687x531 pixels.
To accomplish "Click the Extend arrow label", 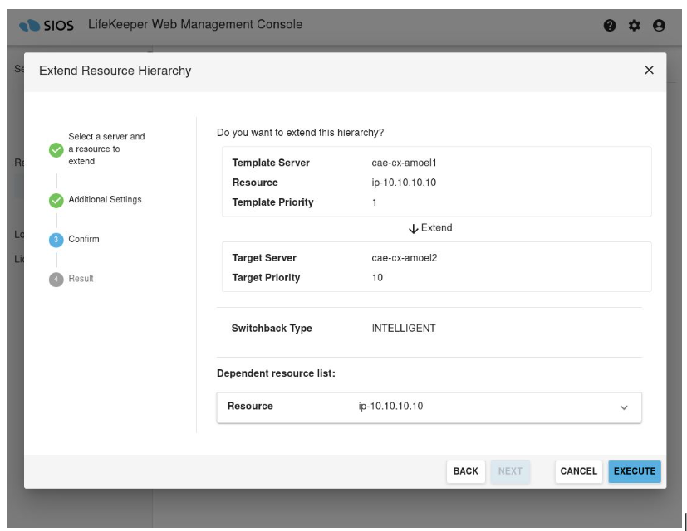I will tap(430, 227).
